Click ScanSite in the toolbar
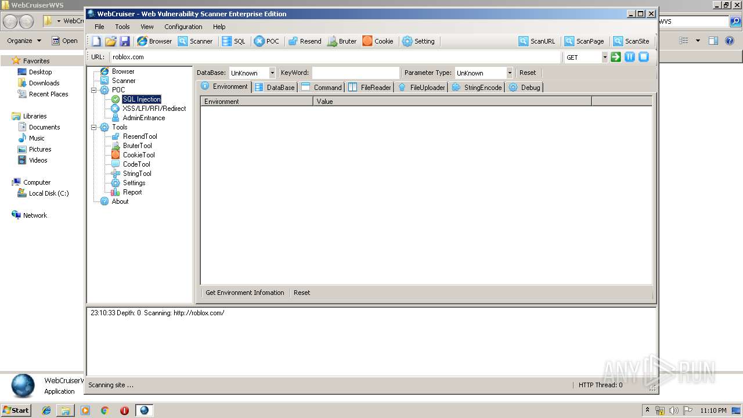 click(632, 41)
